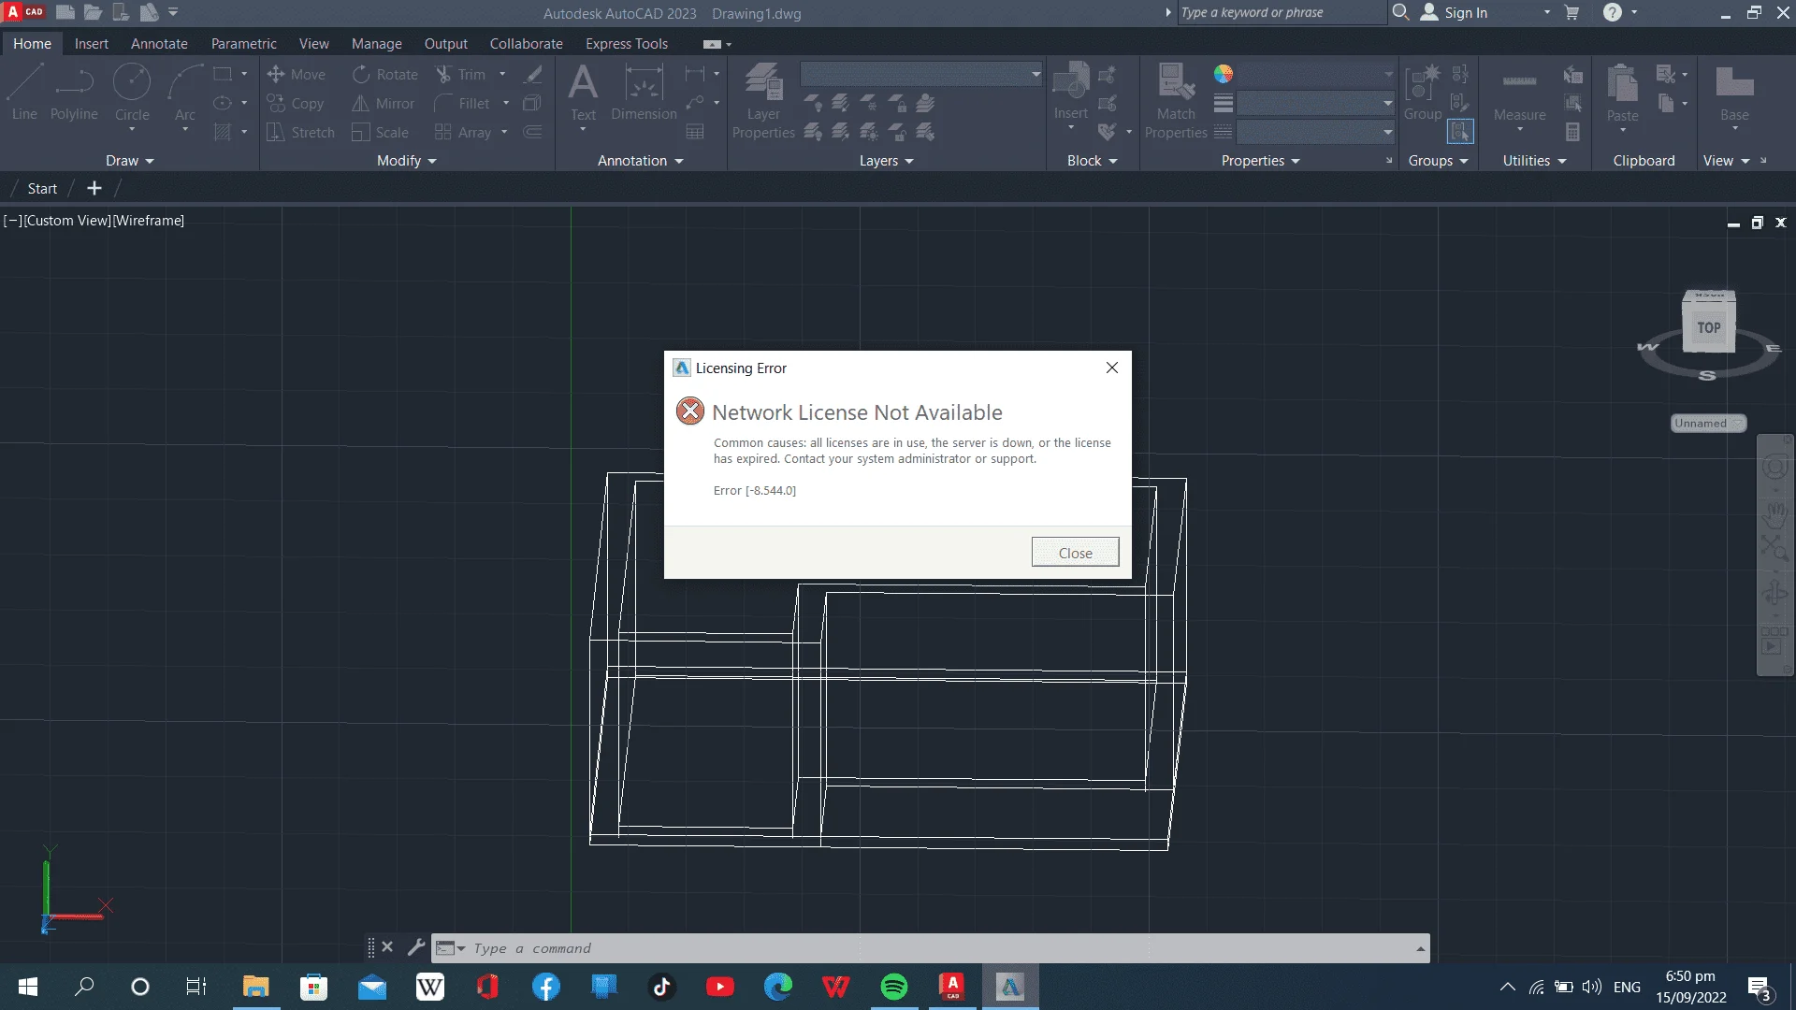The image size is (1796, 1010).
Task: Click the Trim tool
Action: 460,74
